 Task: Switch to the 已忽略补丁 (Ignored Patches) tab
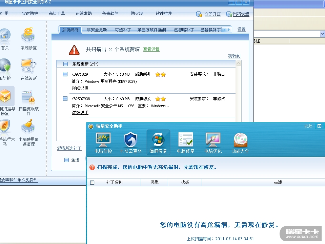pos(184,30)
